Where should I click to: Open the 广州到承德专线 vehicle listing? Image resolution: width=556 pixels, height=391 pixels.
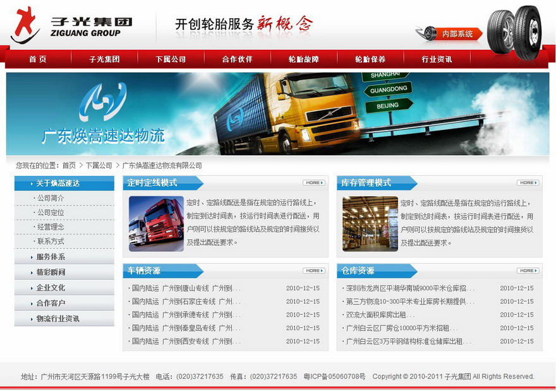(x=186, y=315)
